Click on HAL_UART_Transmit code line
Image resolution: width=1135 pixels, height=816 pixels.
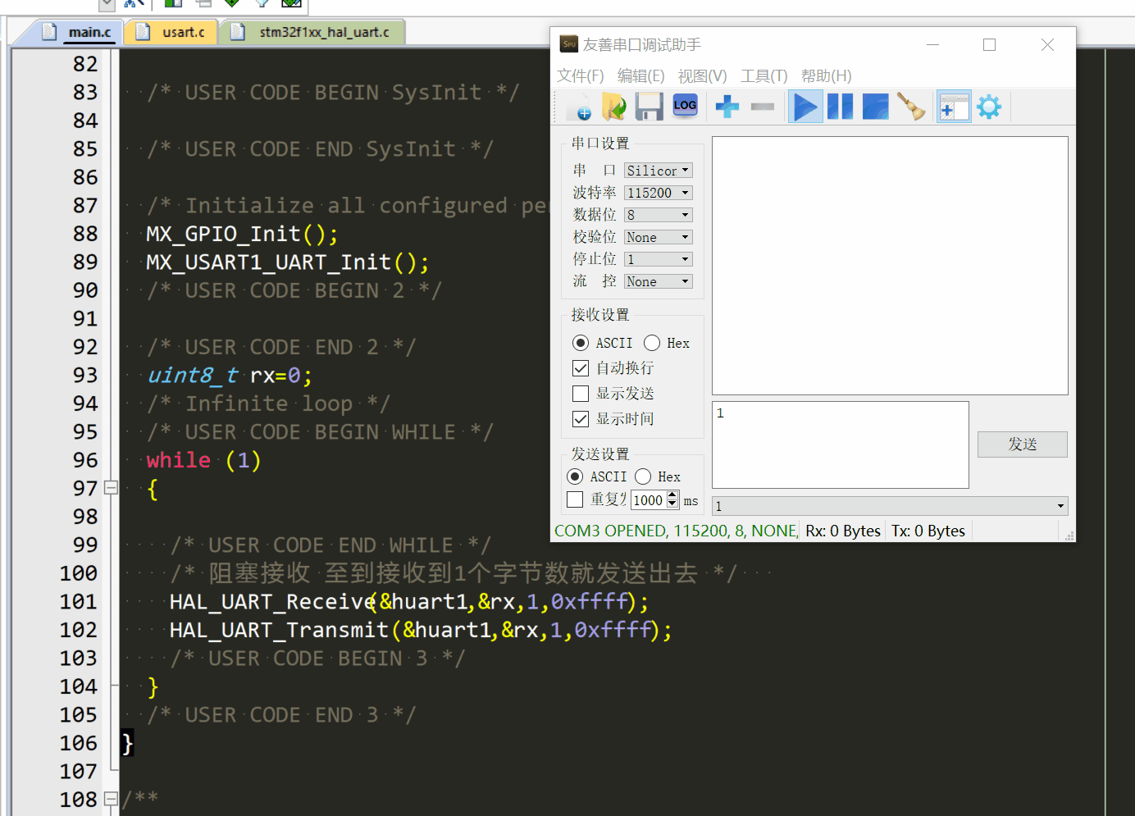coord(421,630)
